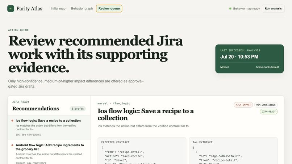Viewport: 292px width, 164px height.
Task: Open the Last successful analysis card
Action: click(x=249, y=59)
